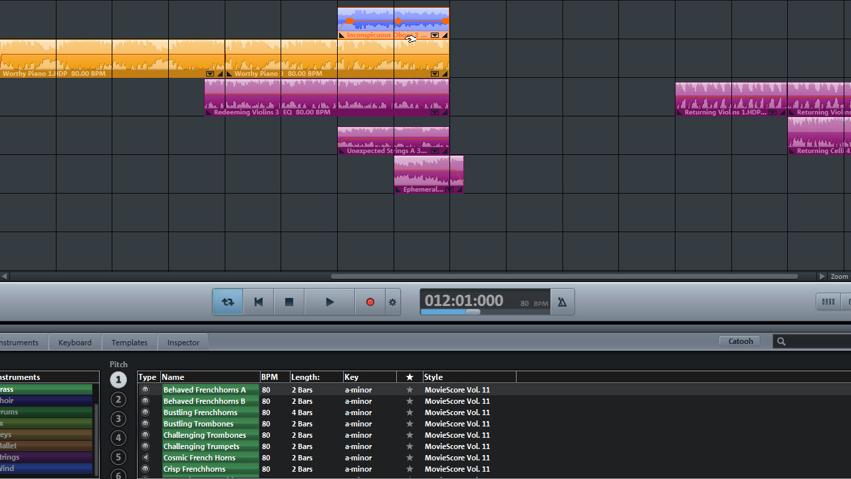Open the Catooh store button

point(739,341)
